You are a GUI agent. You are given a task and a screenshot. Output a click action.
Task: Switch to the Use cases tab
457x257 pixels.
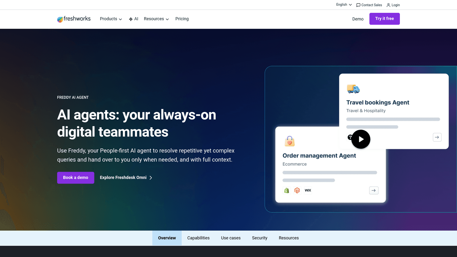[231, 238]
